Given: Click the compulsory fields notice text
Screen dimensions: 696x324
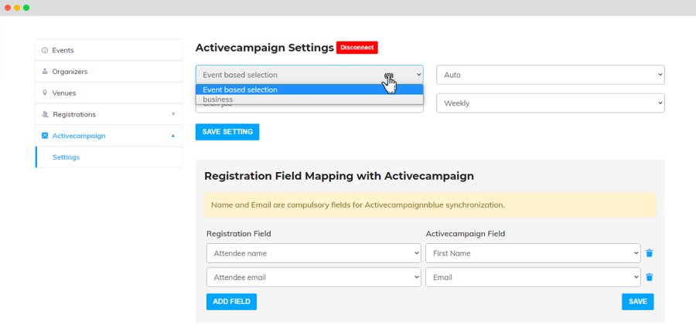Looking at the screenshot, I should click(x=358, y=205).
